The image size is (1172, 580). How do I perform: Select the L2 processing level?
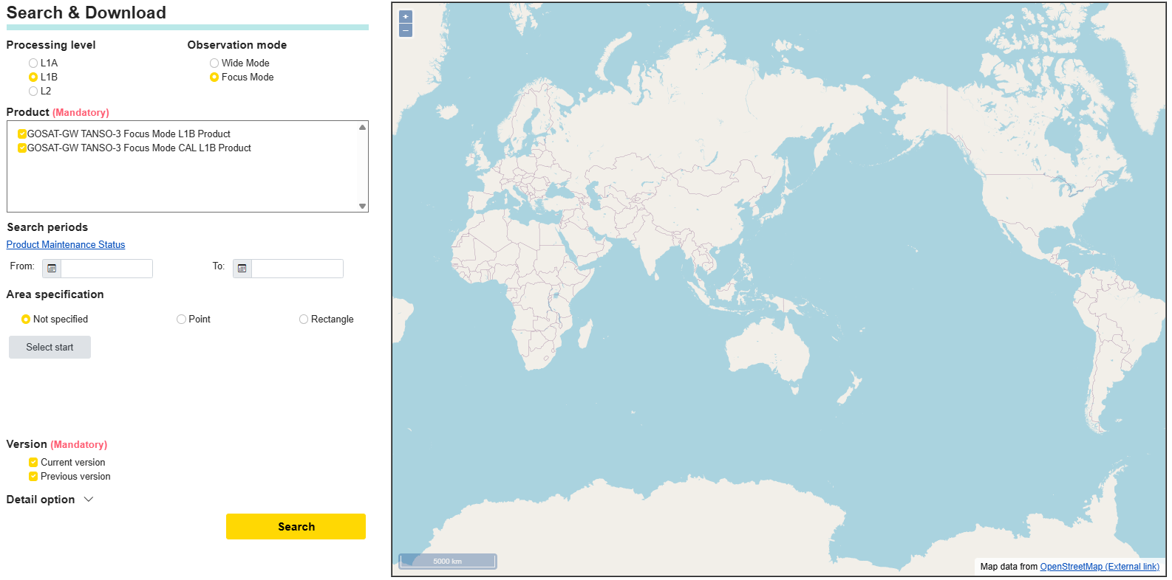pos(33,92)
